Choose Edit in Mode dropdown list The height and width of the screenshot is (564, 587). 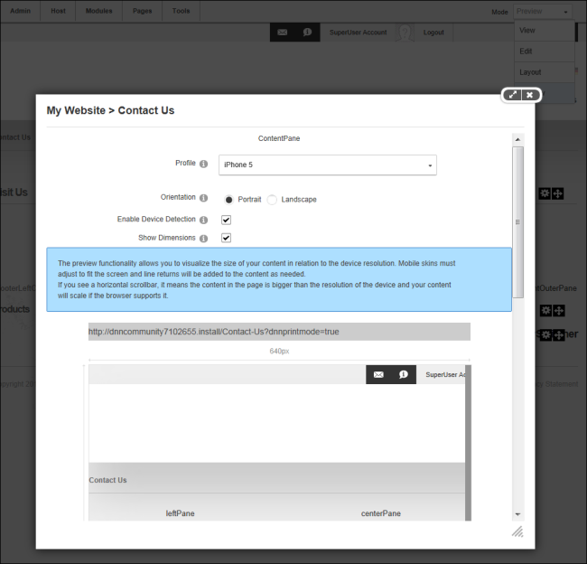click(545, 52)
